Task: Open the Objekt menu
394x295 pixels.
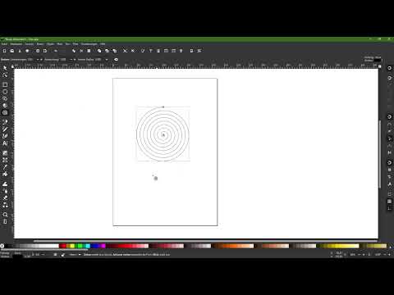Action: click(x=50, y=44)
